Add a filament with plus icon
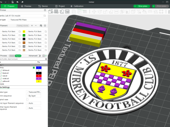 32,26
